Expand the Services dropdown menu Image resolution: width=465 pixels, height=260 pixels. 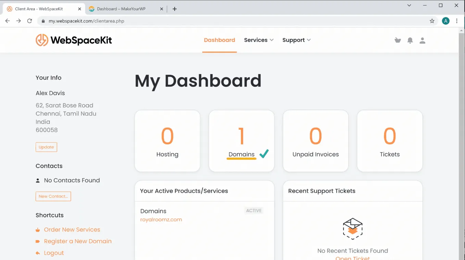[259, 40]
